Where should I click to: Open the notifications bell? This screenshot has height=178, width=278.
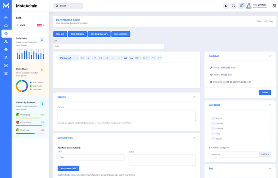[x=241, y=6]
